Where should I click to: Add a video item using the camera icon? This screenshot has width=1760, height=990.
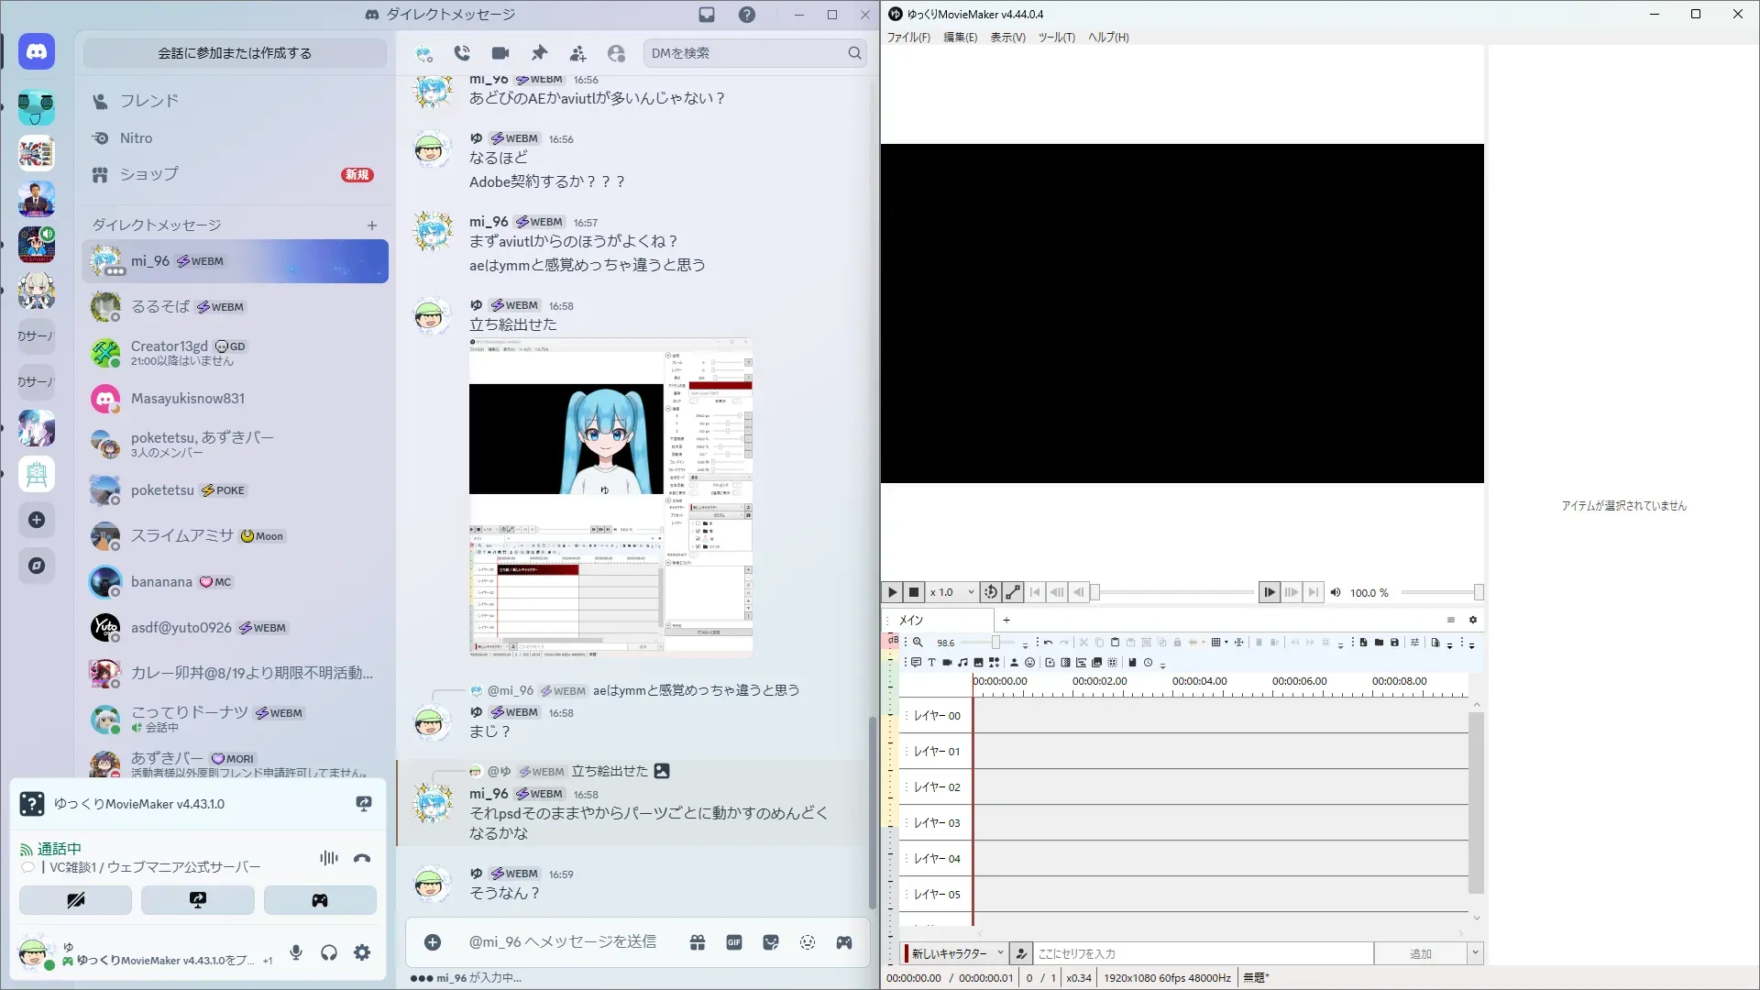tap(947, 662)
